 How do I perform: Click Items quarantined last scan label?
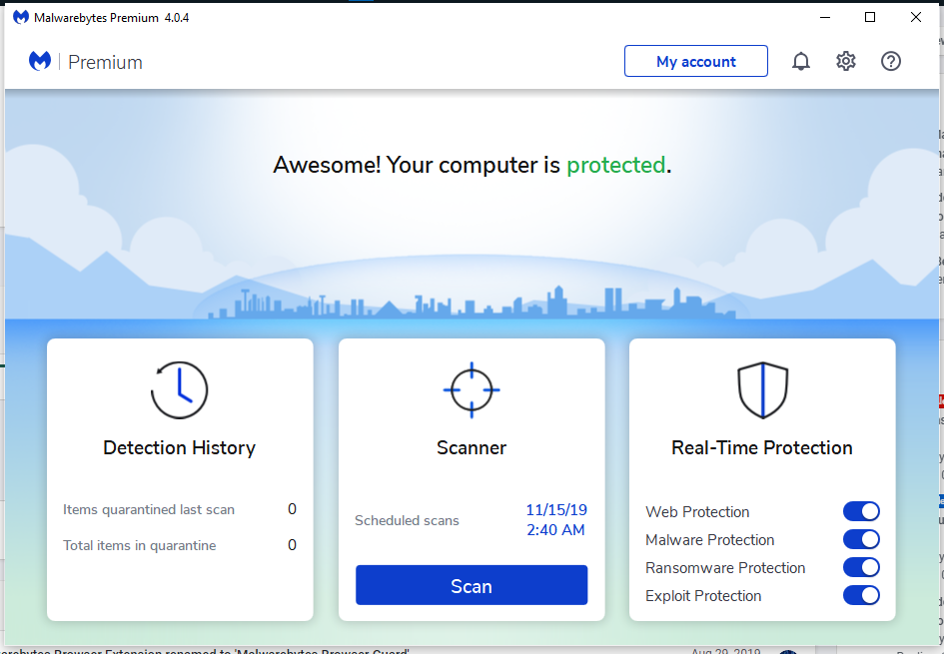149,509
